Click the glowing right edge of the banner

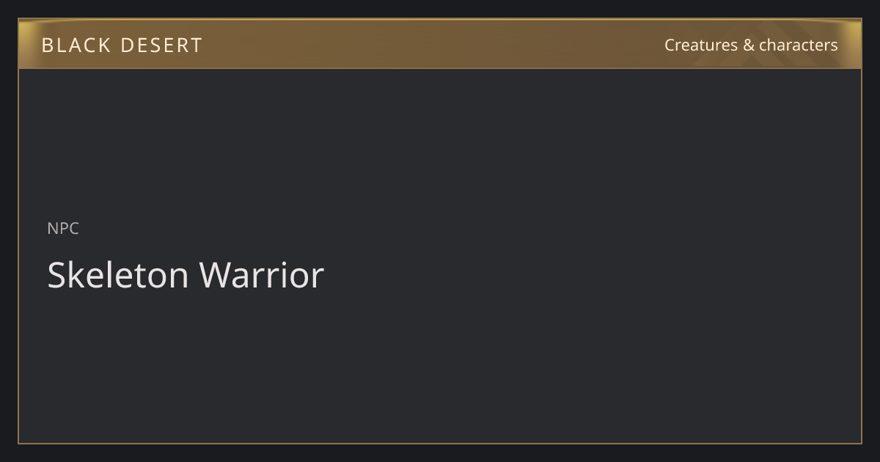853,44
